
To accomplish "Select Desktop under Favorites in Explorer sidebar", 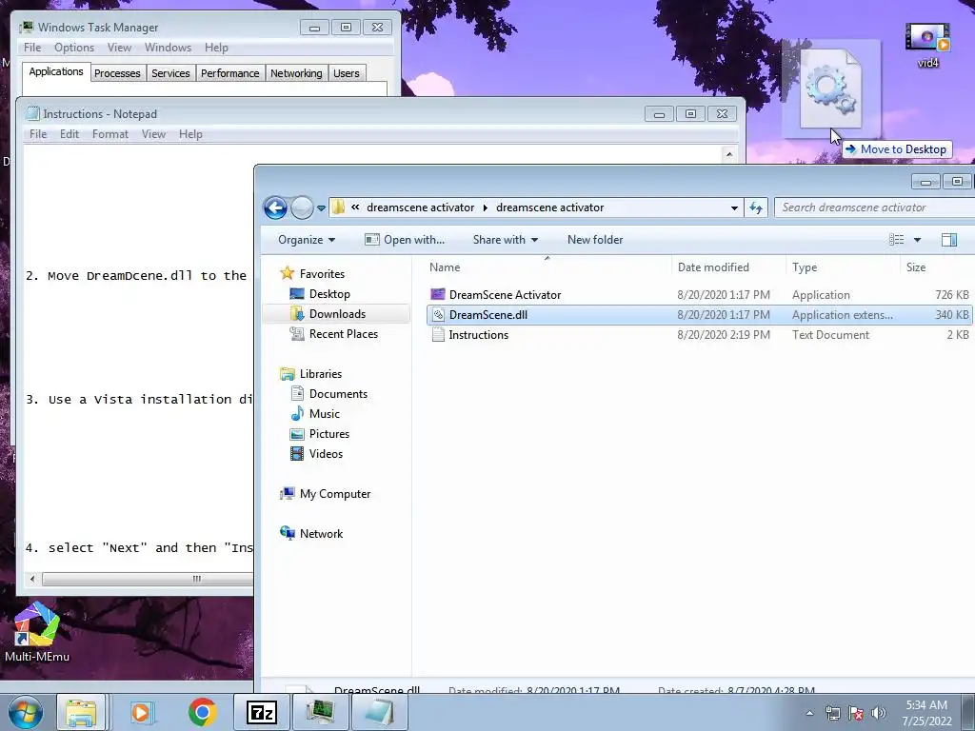I will point(329,294).
